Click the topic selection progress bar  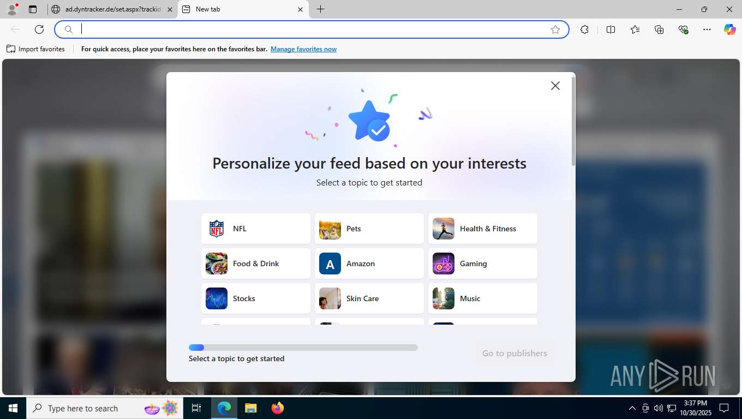(303, 348)
